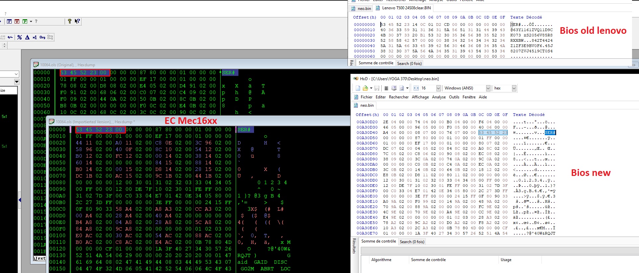The width and height of the screenshot is (639, 273).
Task: Select the neo.bin tab in lower HxD window
Action: (x=364, y=105)
